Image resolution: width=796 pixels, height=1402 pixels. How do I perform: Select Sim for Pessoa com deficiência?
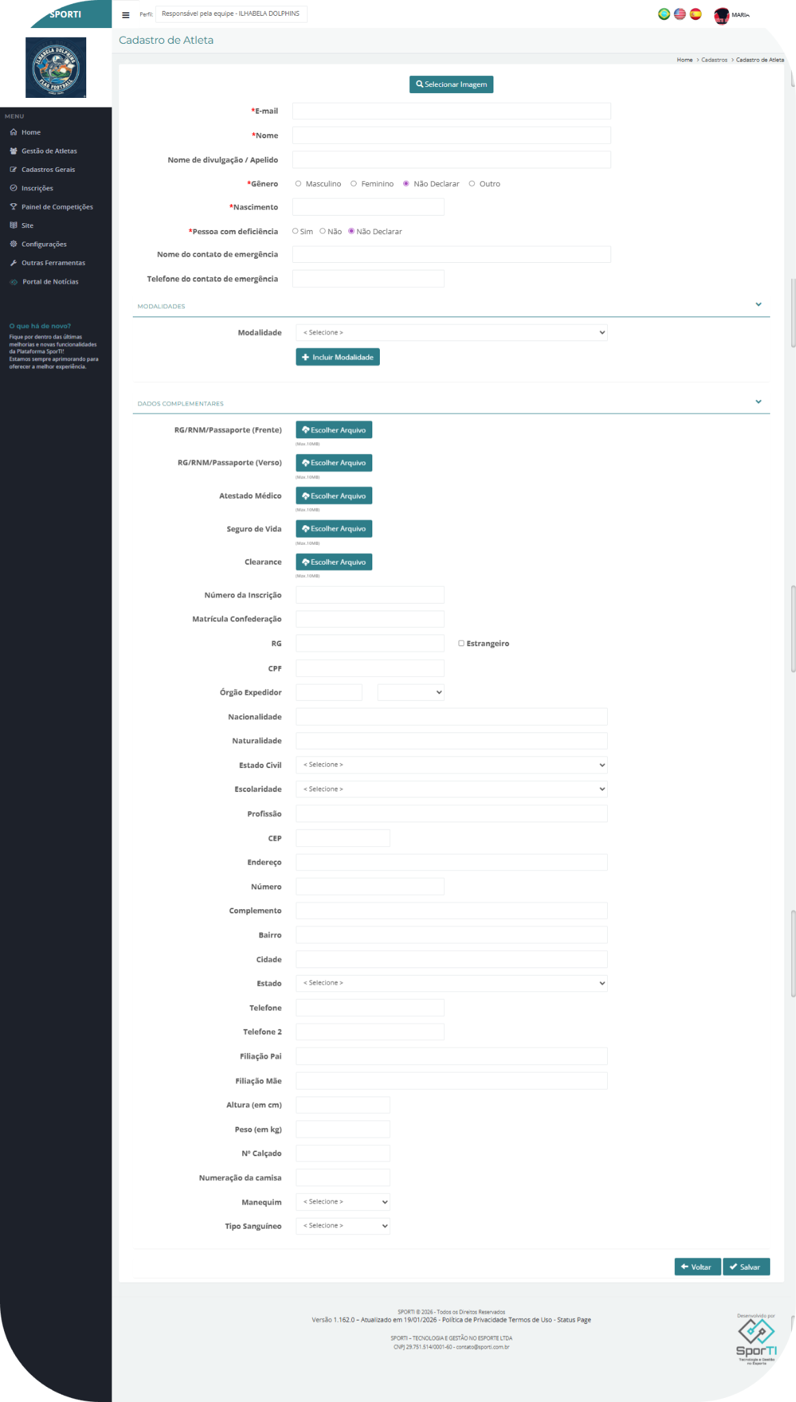pos(296,231)
